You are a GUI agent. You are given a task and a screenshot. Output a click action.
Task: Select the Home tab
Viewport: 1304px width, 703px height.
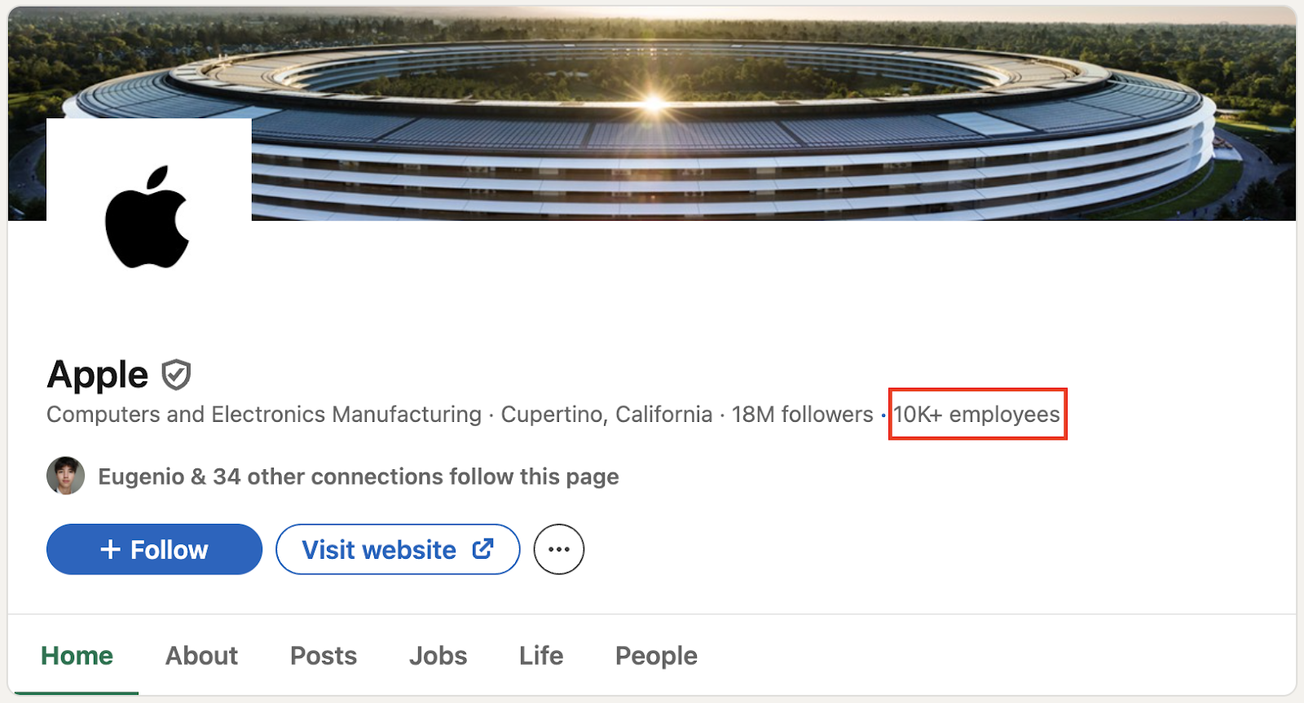77,656
